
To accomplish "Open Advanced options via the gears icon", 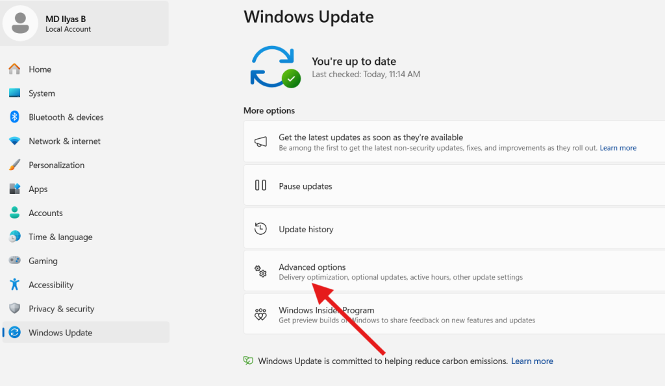I will tap(260, 271).
